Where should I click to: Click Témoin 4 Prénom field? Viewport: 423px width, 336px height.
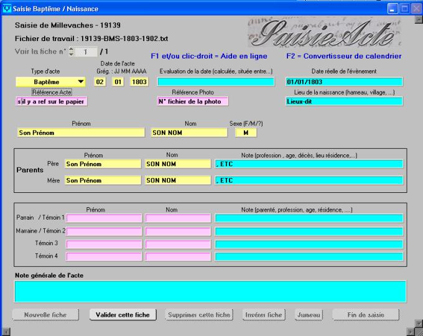[104, 256]
